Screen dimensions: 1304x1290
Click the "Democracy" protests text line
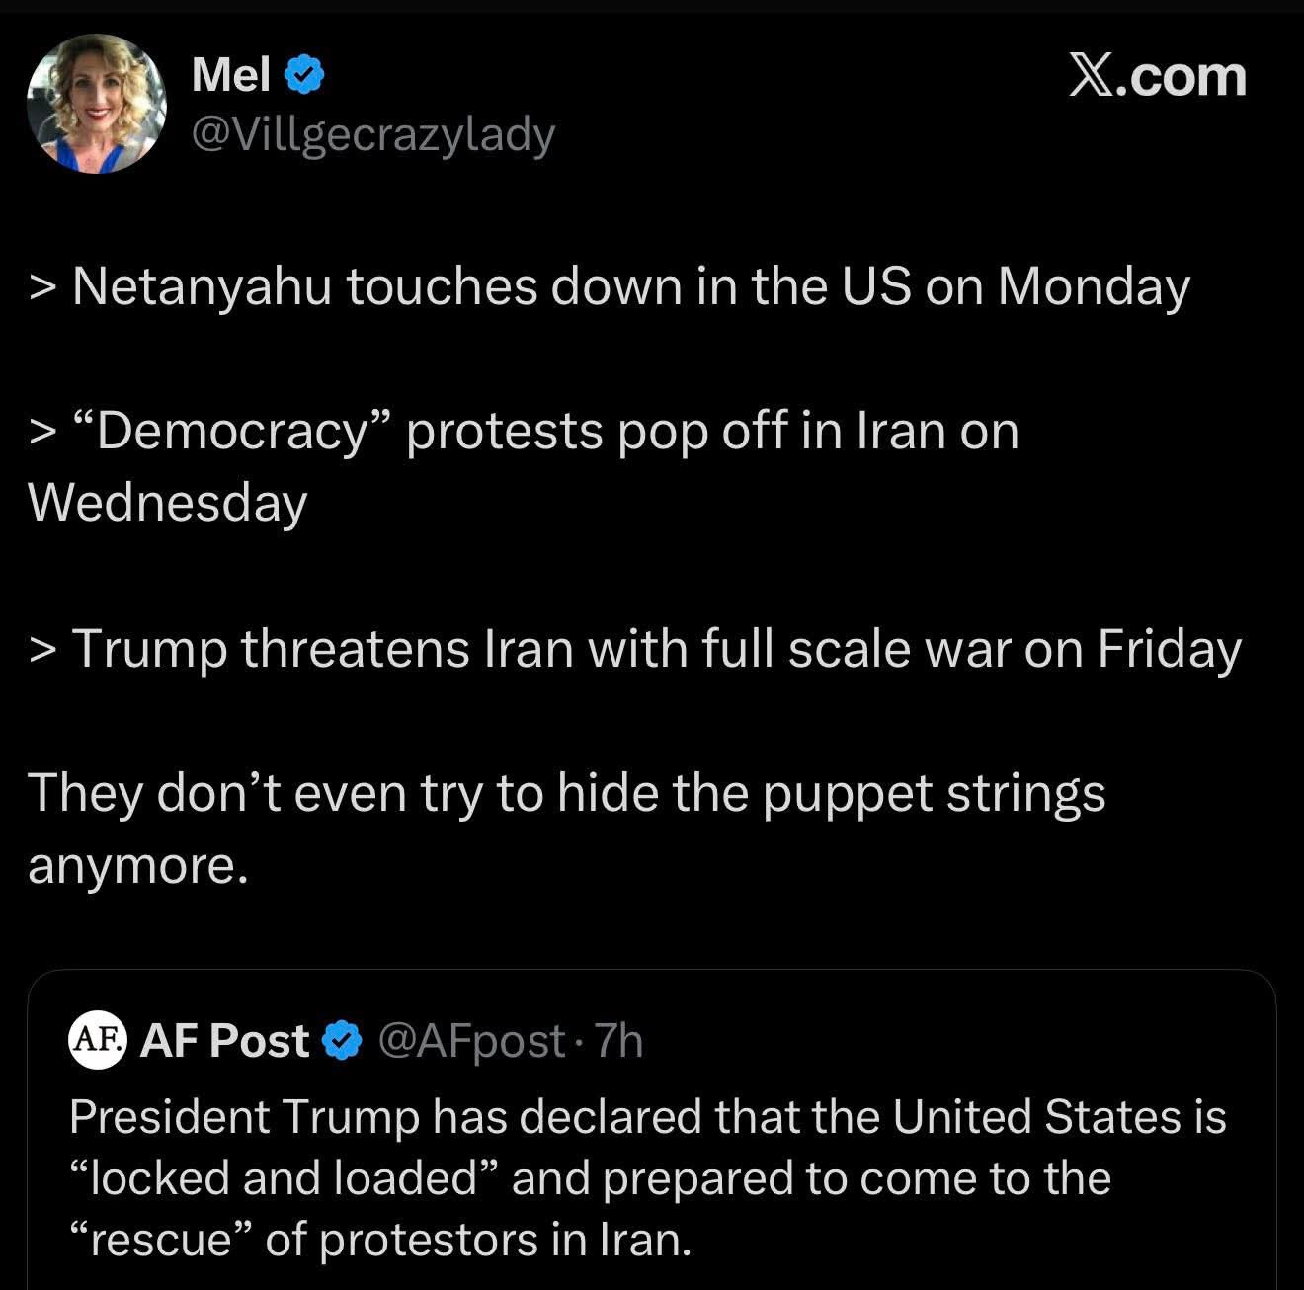(524, 431)
